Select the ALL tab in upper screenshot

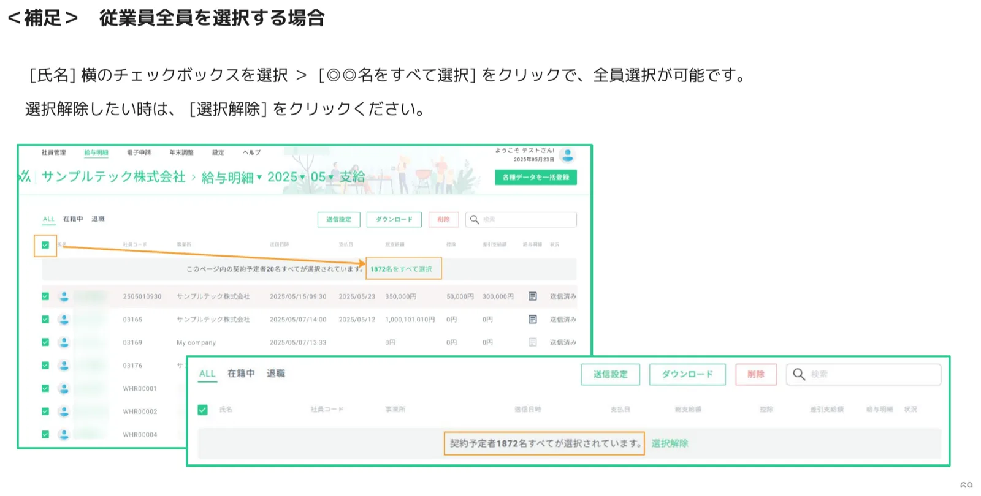coord(48,219)
